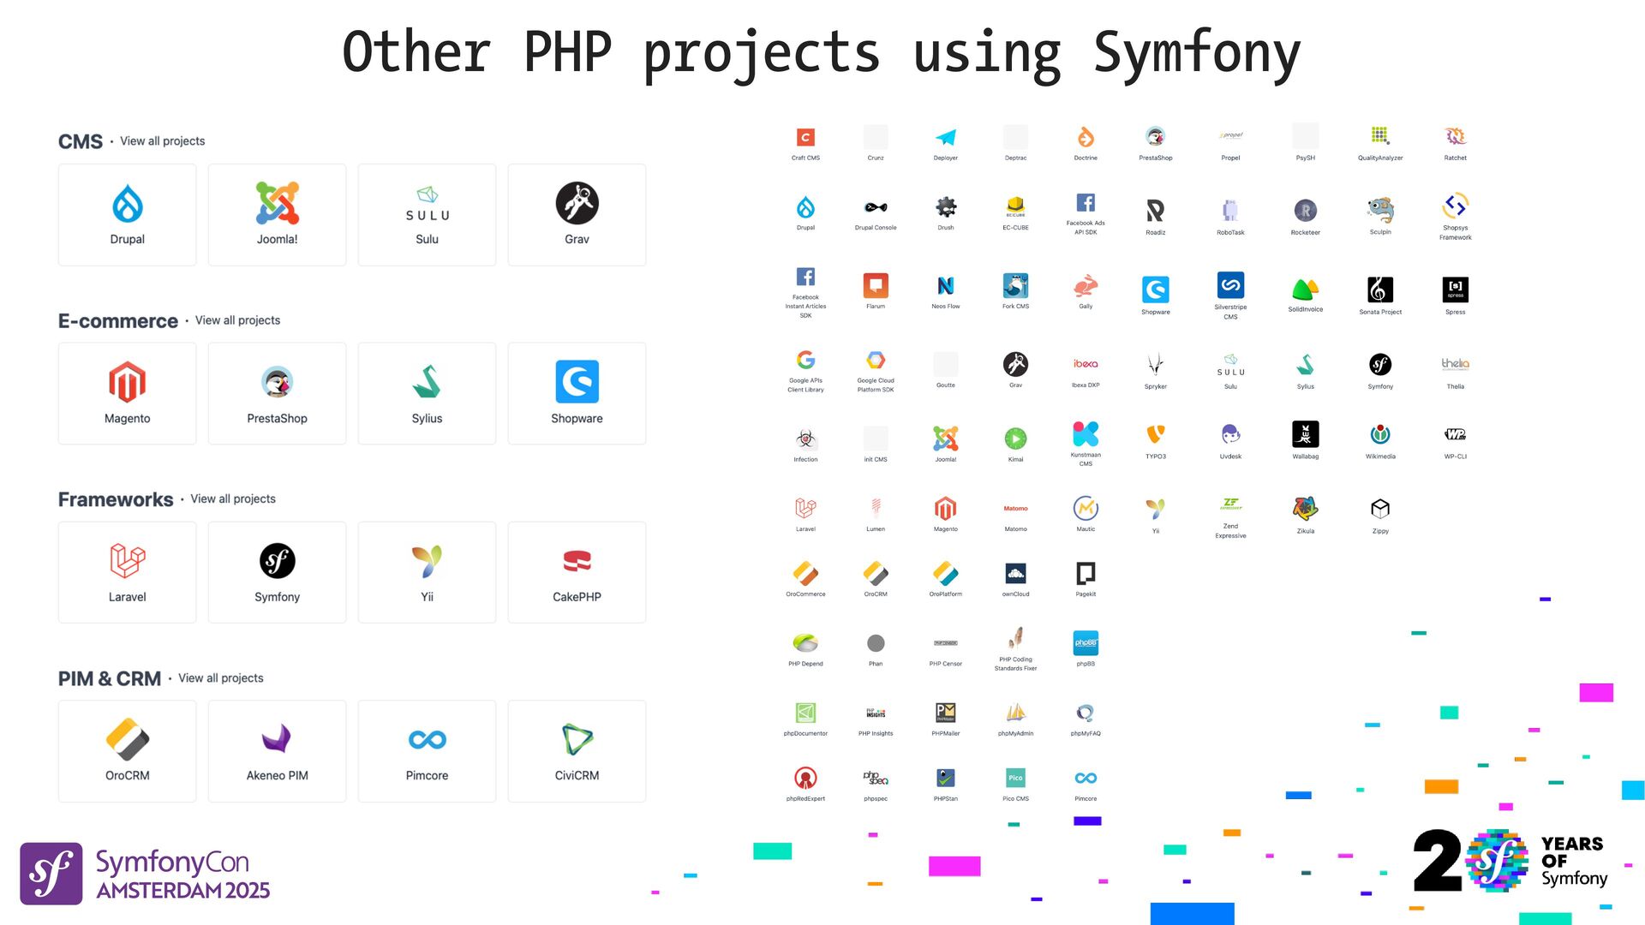Screen dimensions: 1645x925
Task: Select the phpBB icon in grid
Action: click(1086, 644)
